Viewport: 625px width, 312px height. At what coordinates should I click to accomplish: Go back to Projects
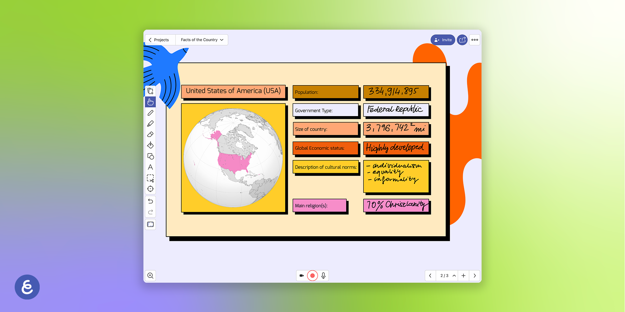159,40
